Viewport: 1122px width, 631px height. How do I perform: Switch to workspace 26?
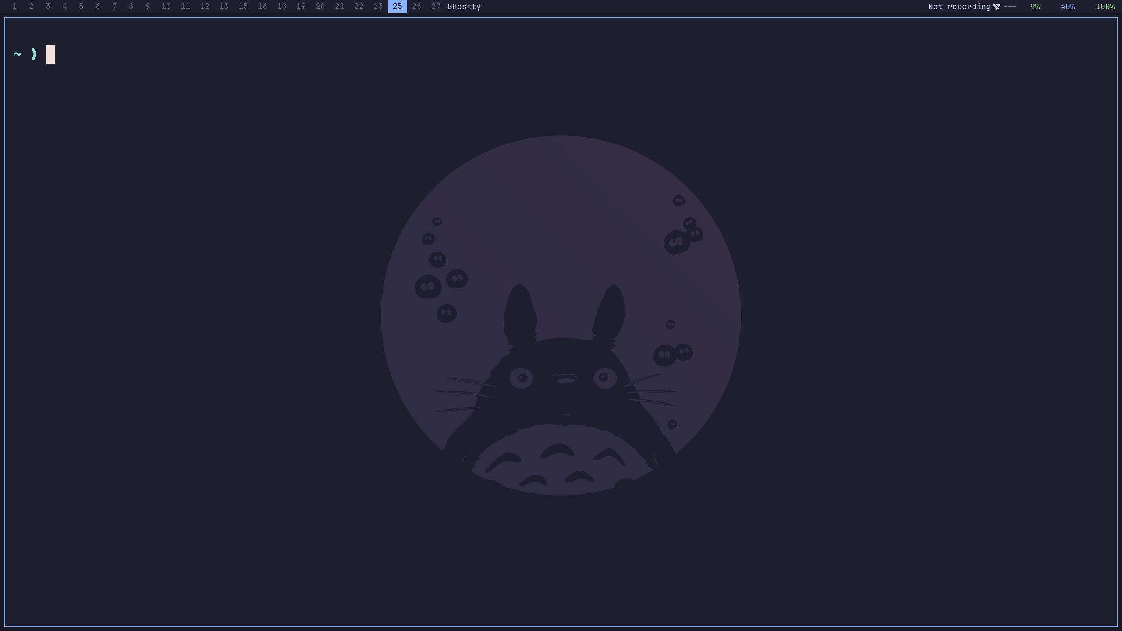click(416, 6)
